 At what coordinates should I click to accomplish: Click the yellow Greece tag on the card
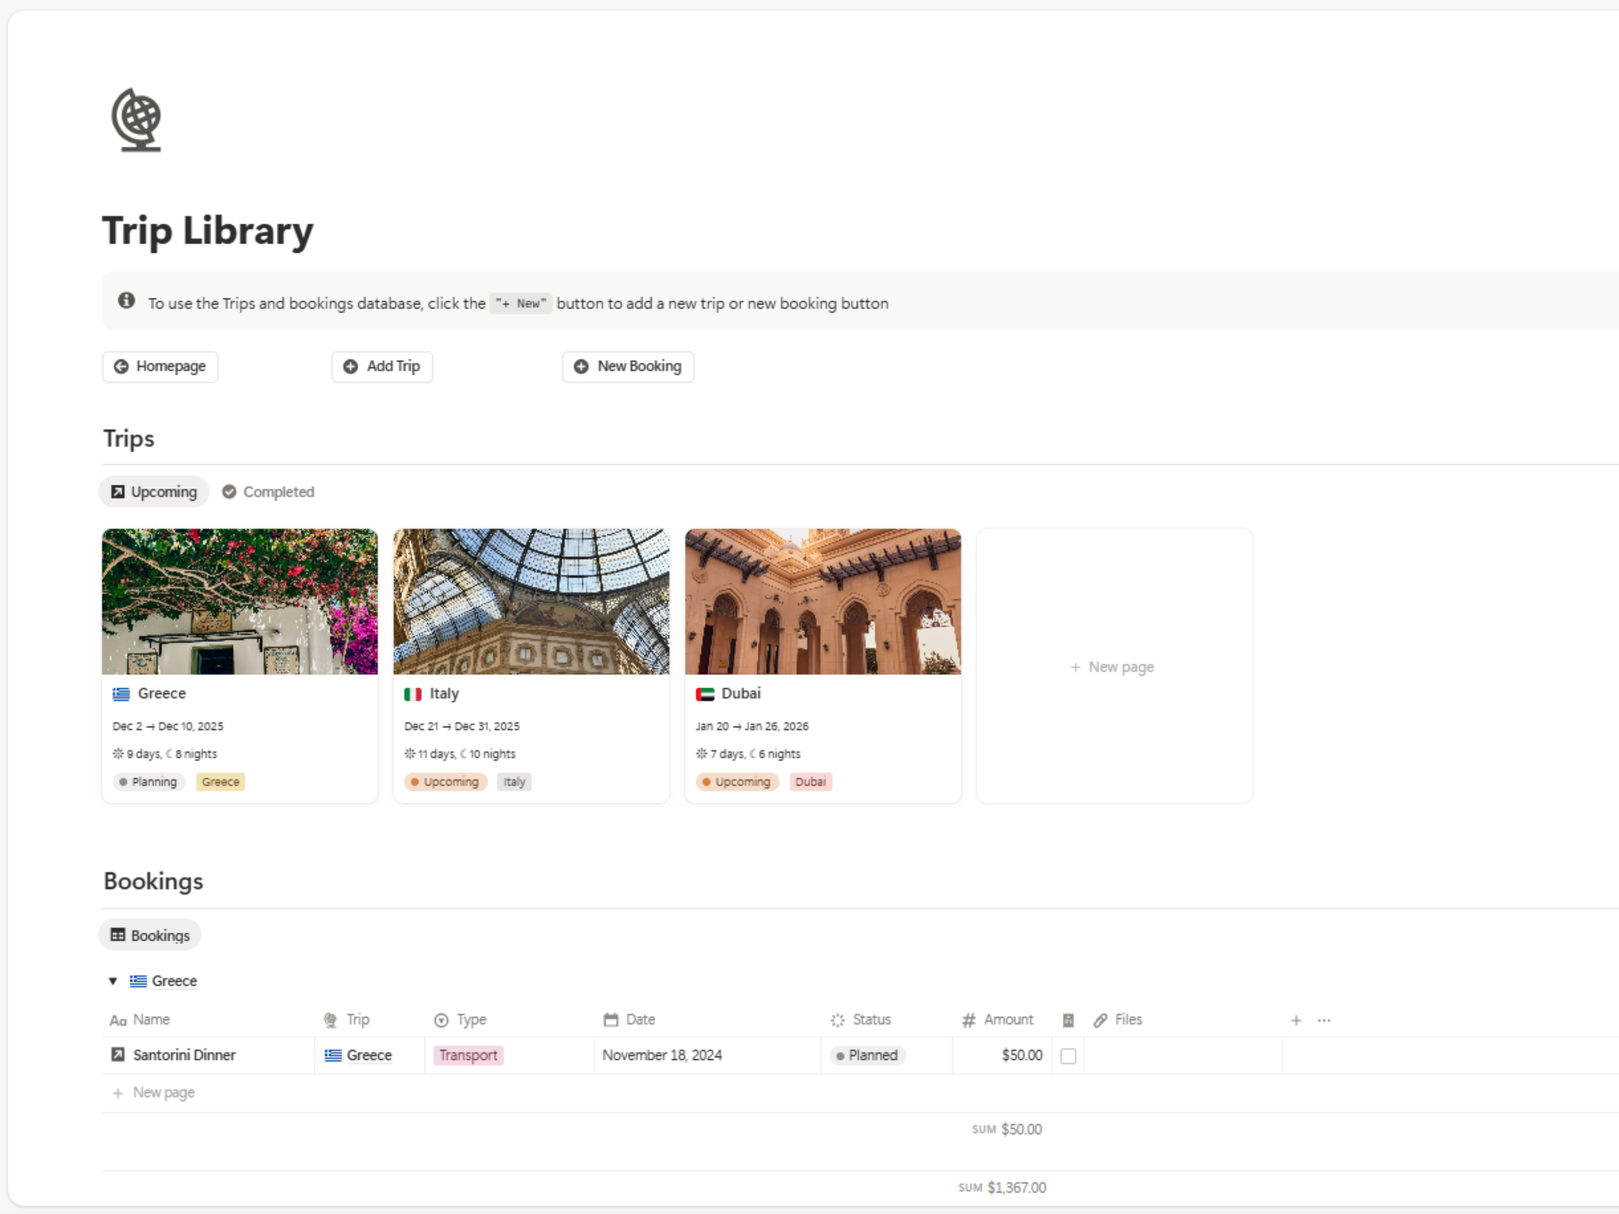click(x=220, y=782)
